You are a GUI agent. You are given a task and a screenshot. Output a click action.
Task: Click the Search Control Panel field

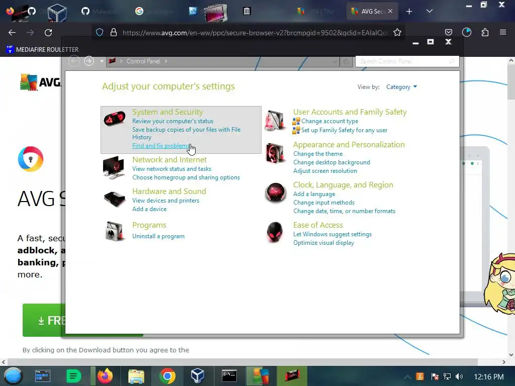[407, 61]
